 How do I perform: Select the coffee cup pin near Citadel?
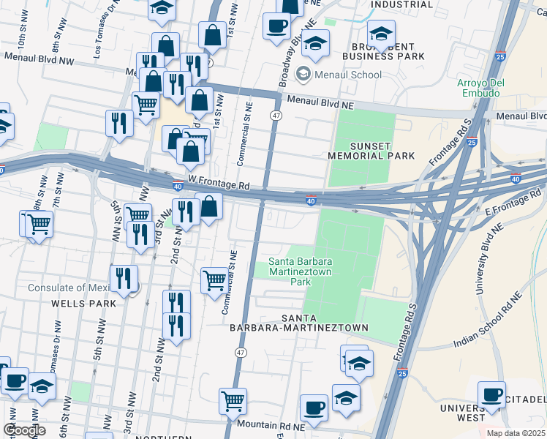click(491, 397)
